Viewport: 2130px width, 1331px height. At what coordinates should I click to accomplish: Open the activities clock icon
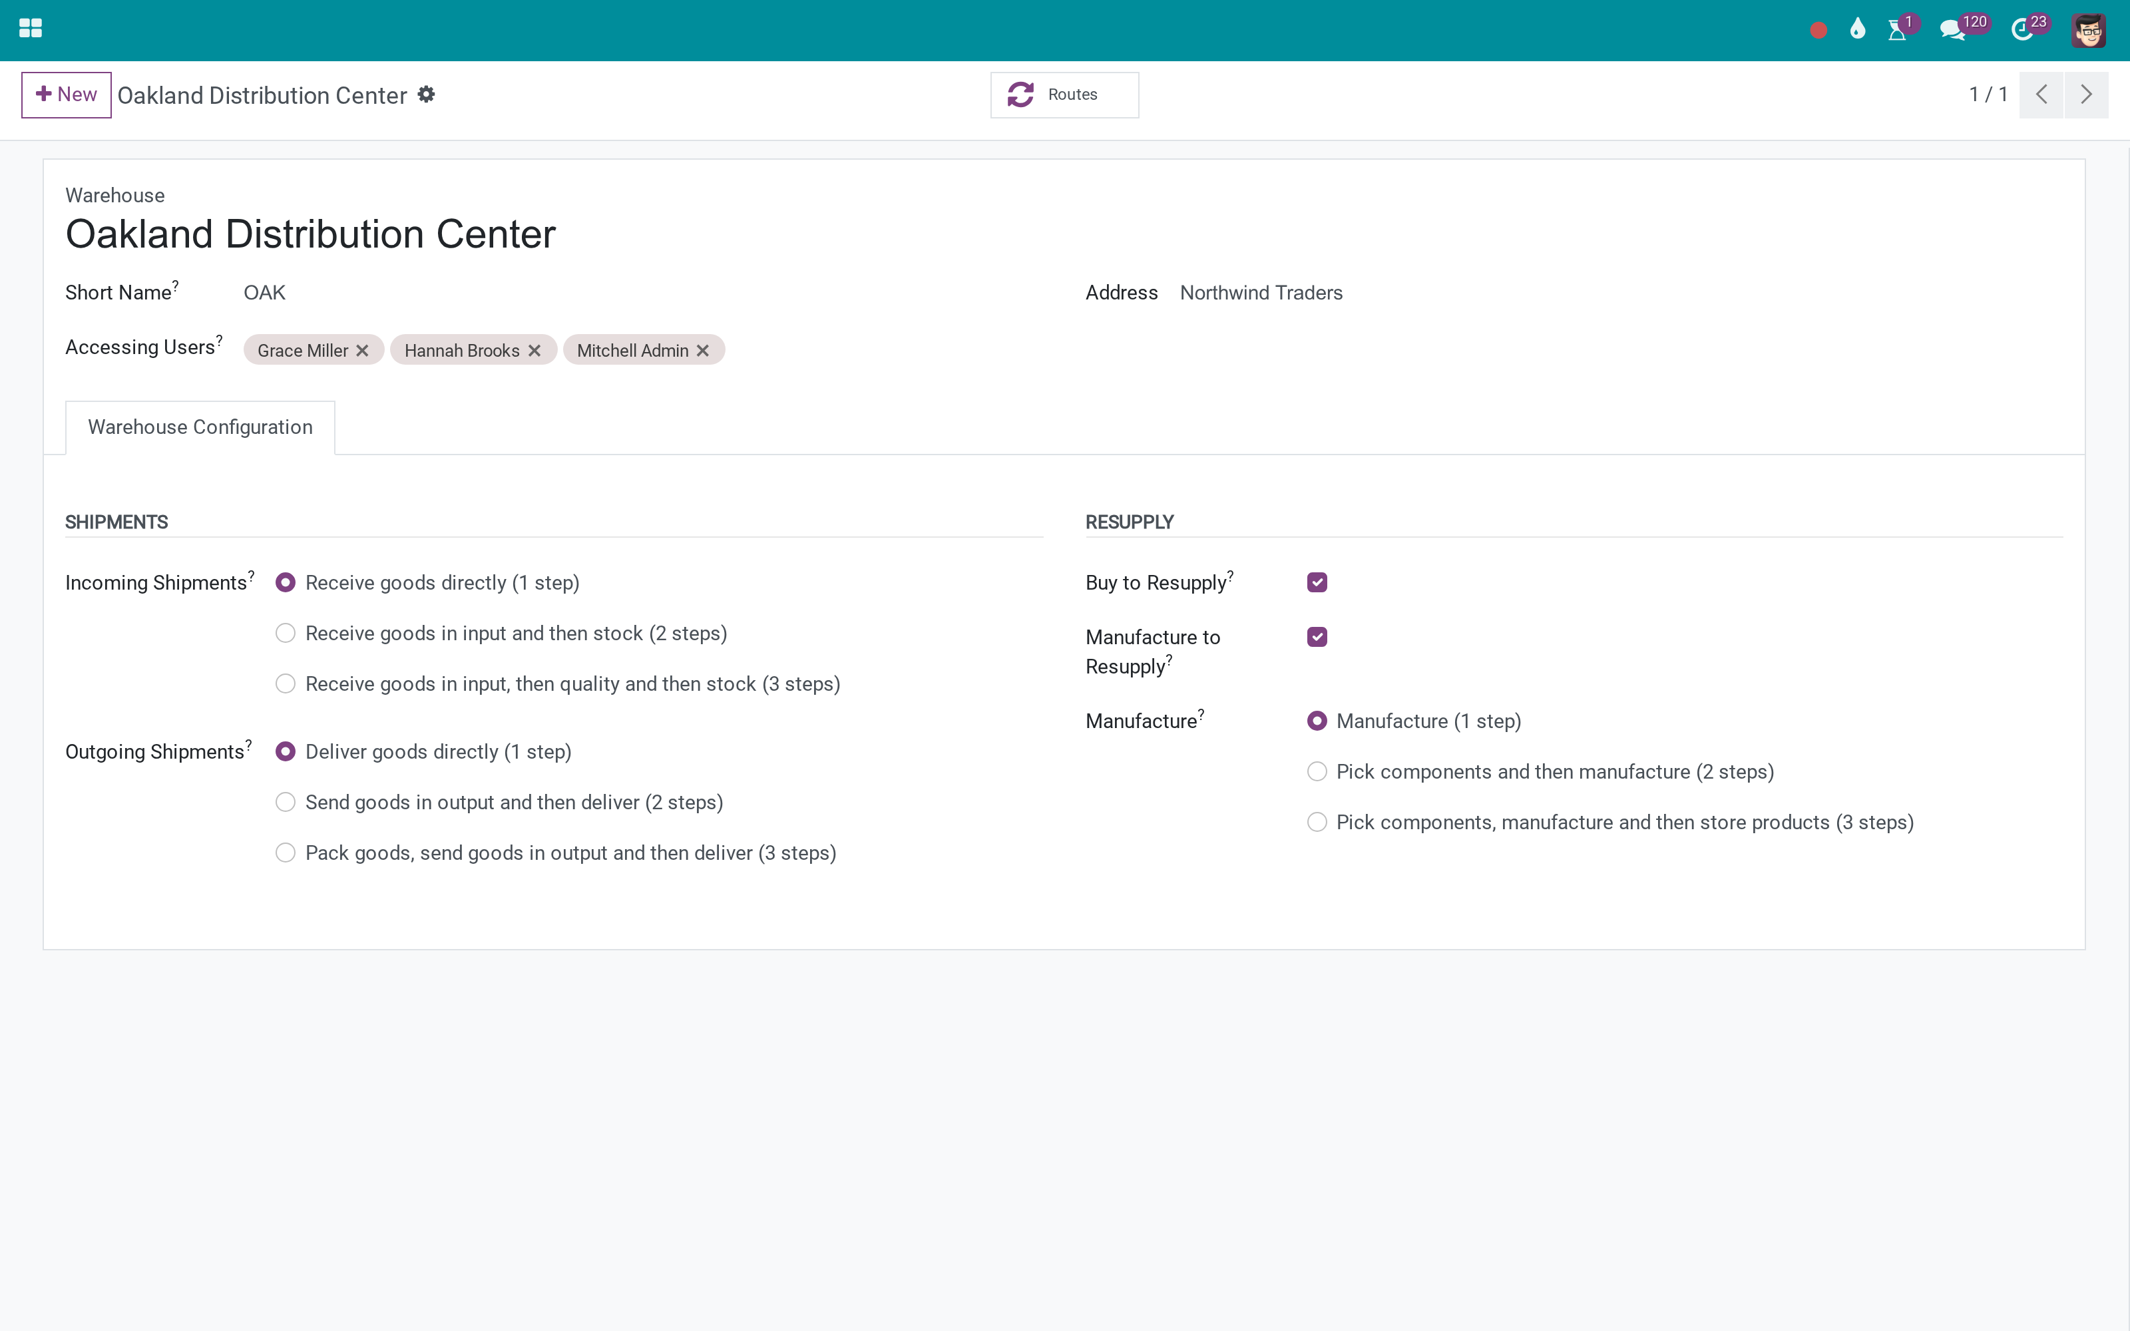pyautogui.click(x=2022, y=31)
